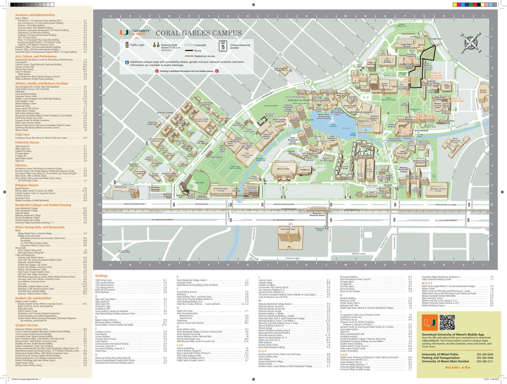Click the "Libraries" heading
Viewport: 507px width, 384px height.
coord(22,165)
